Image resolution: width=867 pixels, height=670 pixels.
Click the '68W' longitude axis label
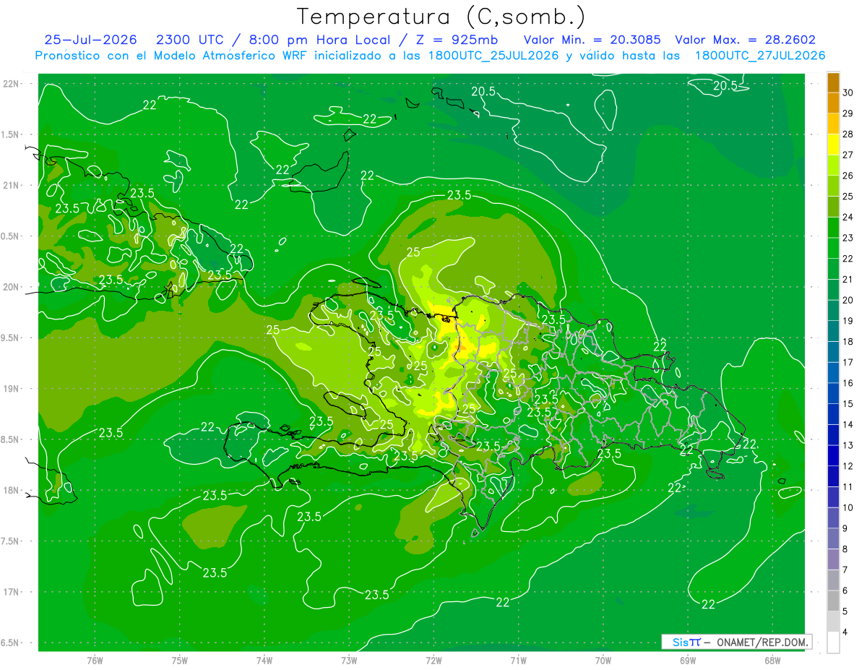[772, 660]
